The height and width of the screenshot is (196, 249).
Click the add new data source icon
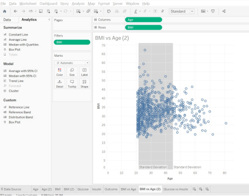coord(48,11)
